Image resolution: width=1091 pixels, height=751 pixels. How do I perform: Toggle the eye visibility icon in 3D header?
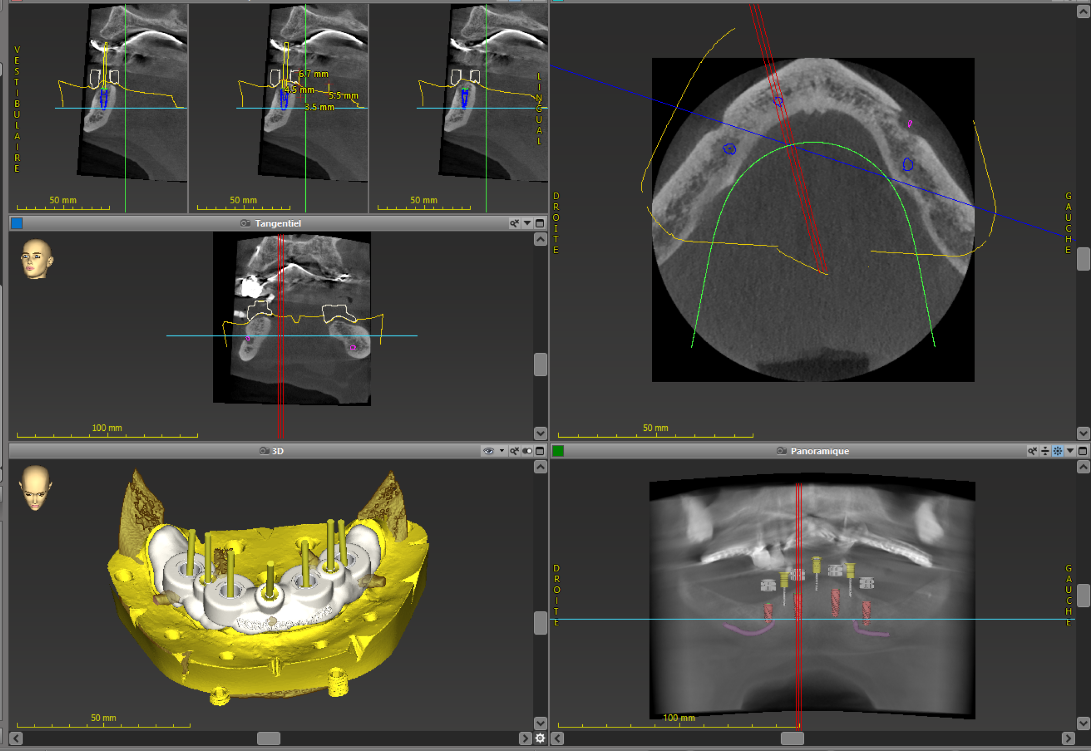click(488, 451)
